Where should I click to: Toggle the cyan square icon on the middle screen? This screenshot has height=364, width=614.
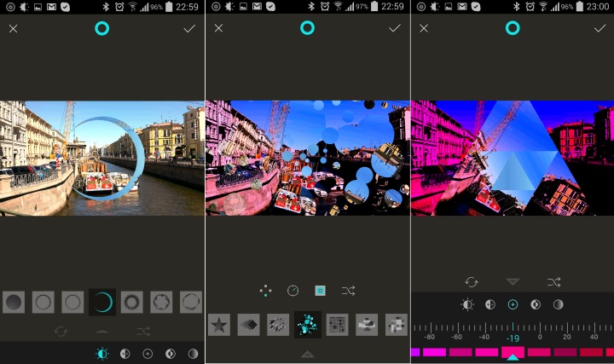(320, 291)
